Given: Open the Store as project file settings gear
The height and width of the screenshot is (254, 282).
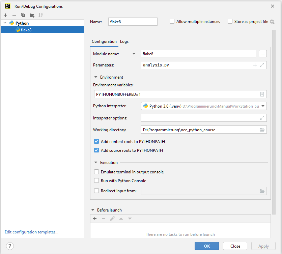Looking at the screenshot, I should (272, 21).
